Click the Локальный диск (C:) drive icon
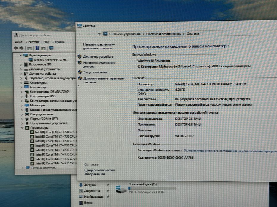Screen dimensions: 277x207 point(121,189)
